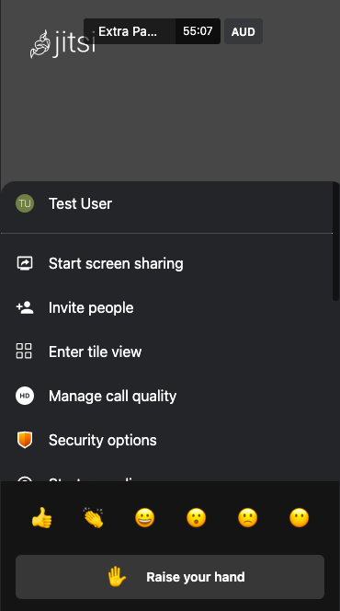Click the HD call quality icon
Image resolution: width=340 pixels, height=611 pixels.
25,396
